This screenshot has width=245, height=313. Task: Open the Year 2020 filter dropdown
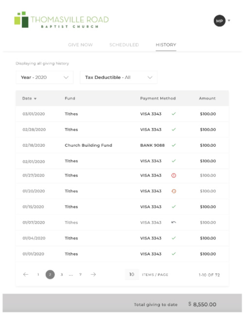tap(45, 77)
